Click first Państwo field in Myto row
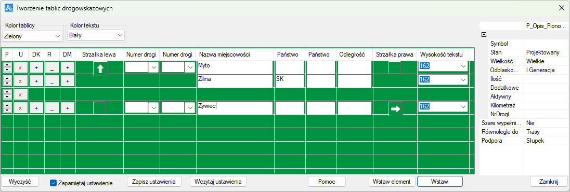570x192 pixels. tap(289, 67)
